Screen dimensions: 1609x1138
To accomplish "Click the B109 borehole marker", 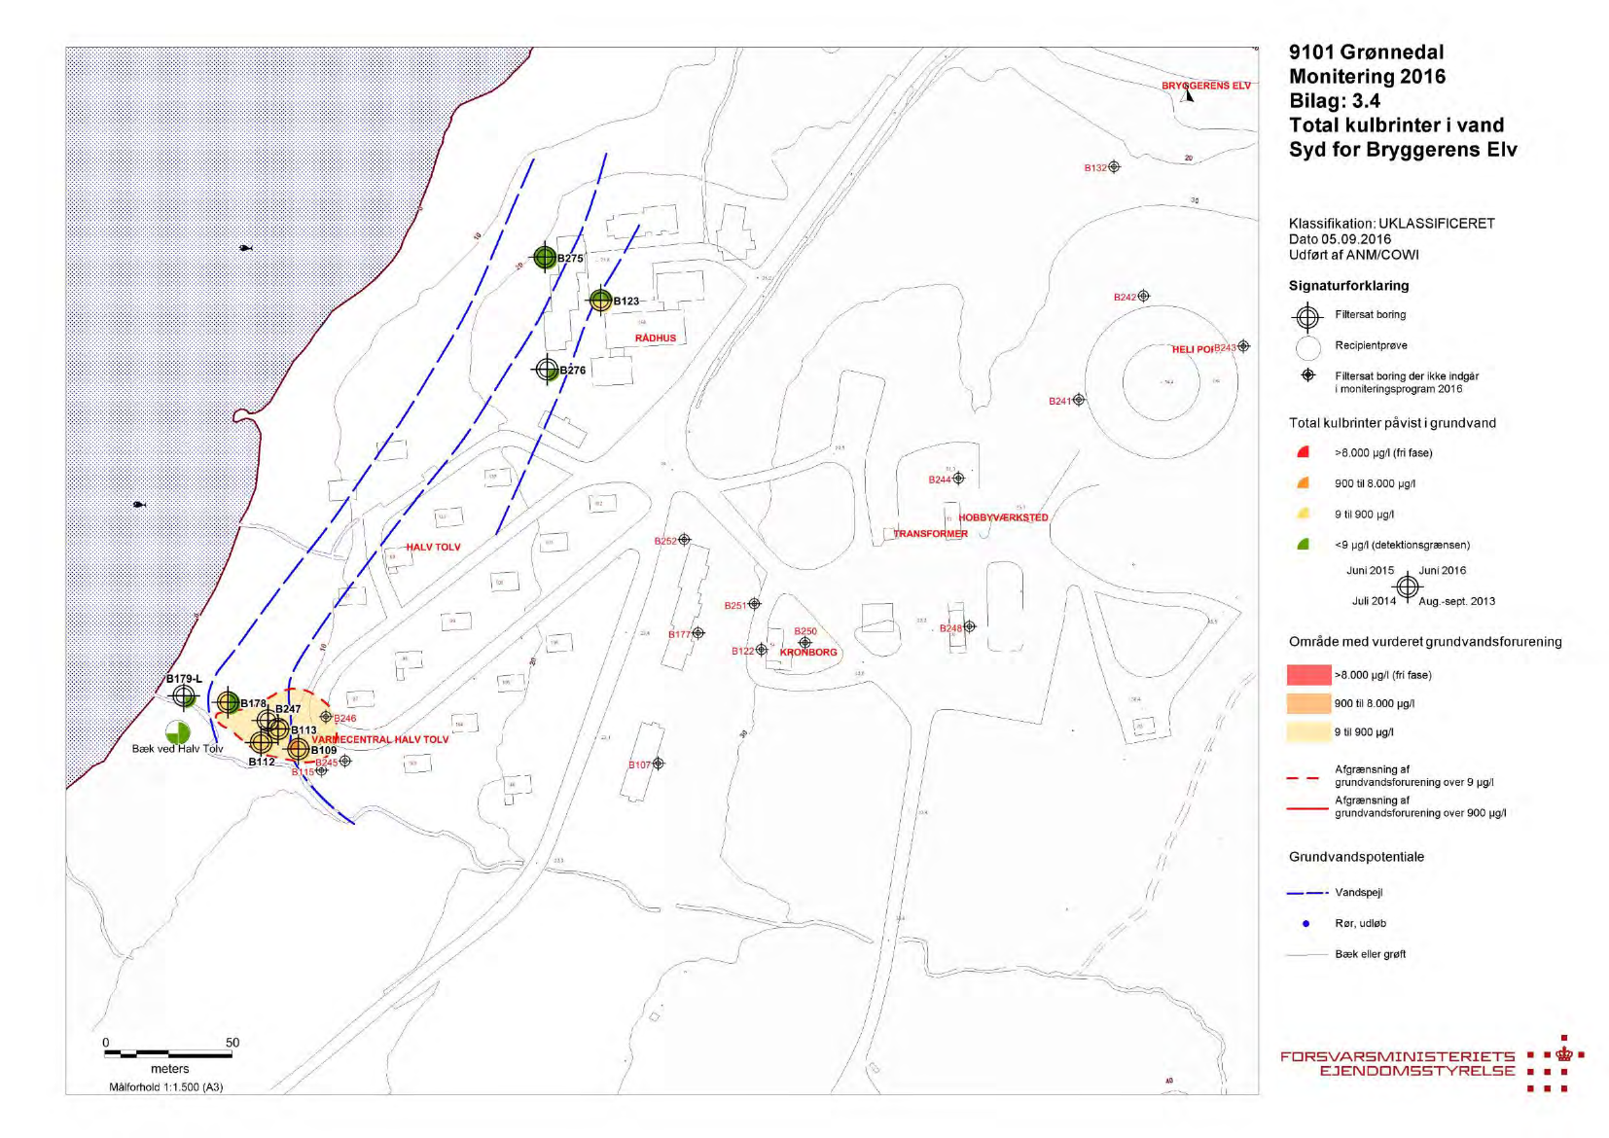I will click(x=298, y=750).
